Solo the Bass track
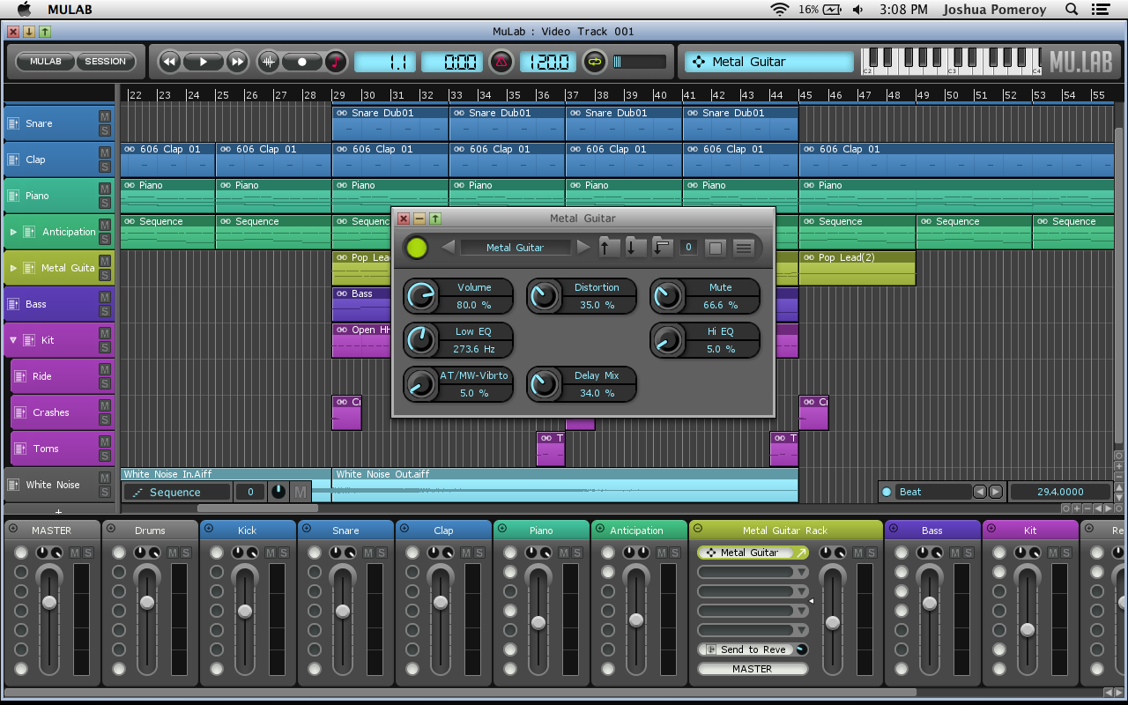 (104, 311)
